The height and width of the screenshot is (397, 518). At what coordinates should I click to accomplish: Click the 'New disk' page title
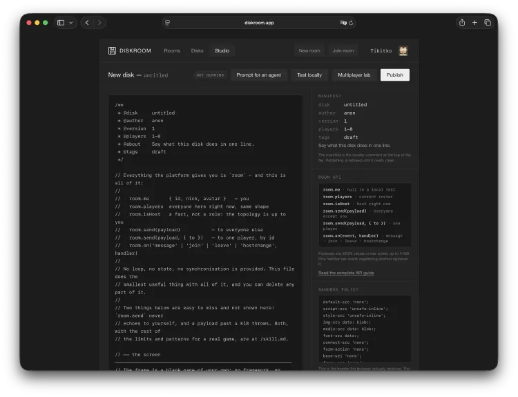pos(121,75)
